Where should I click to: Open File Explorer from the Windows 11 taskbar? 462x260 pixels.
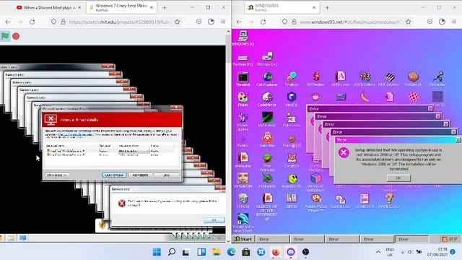(217, 252)
